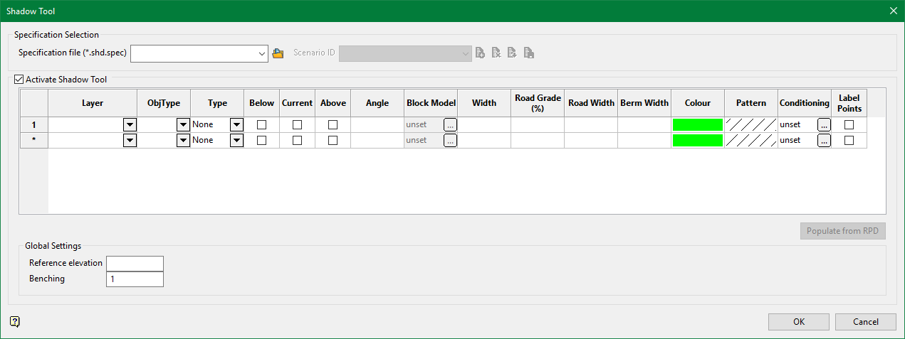This screenshot has height=339, width=905.
Task: Browse for specification file with folder icon
Action: (278, 53)
